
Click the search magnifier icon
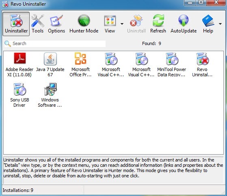[8, 44]
